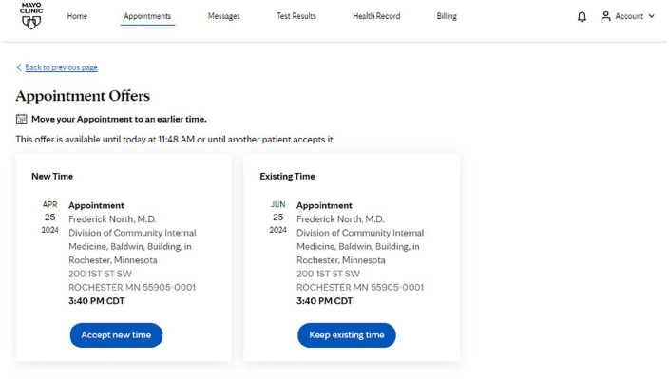Screen dimensions: 669x379
Task: Click the Mayo Clinic logo
Action: click(31, 16)
